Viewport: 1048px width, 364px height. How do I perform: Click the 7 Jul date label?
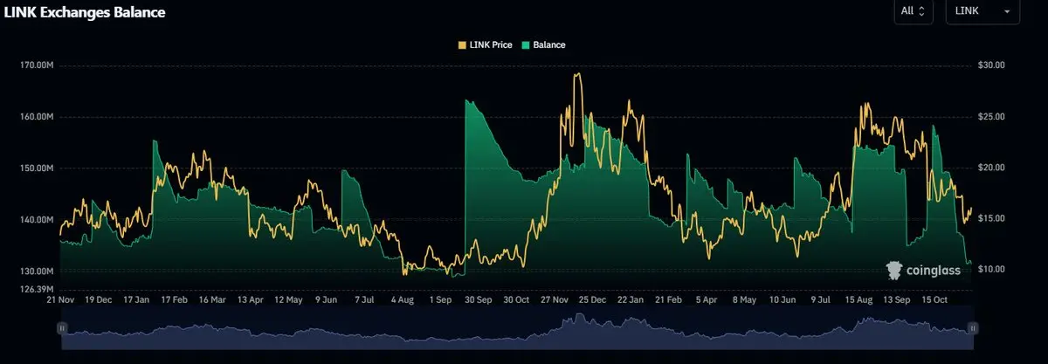363,299
